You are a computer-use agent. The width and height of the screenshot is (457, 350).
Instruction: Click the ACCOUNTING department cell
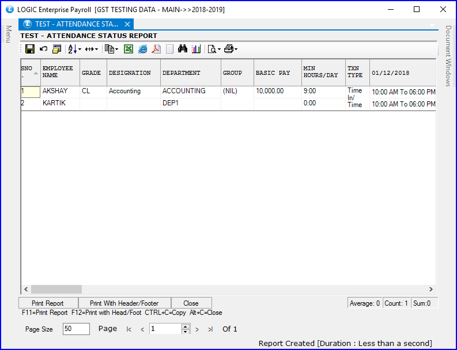[x=191, y=92]
